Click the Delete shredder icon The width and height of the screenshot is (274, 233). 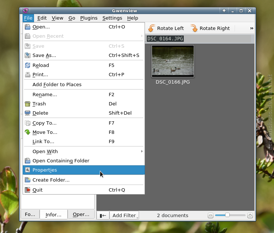click(27, 113)
